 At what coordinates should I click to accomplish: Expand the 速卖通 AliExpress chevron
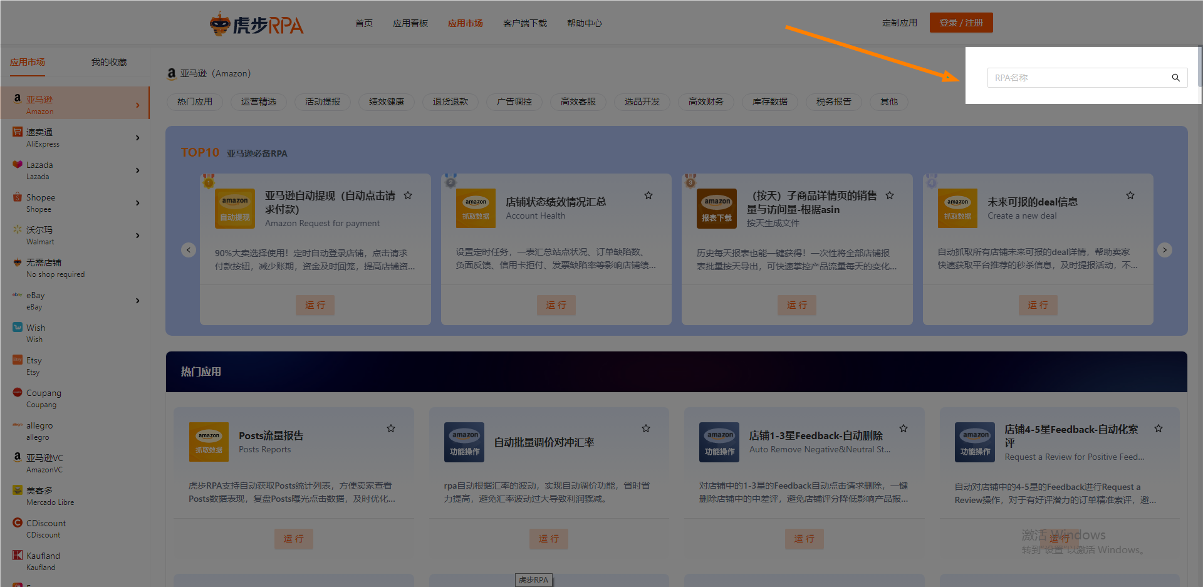[x=138, y=138]
